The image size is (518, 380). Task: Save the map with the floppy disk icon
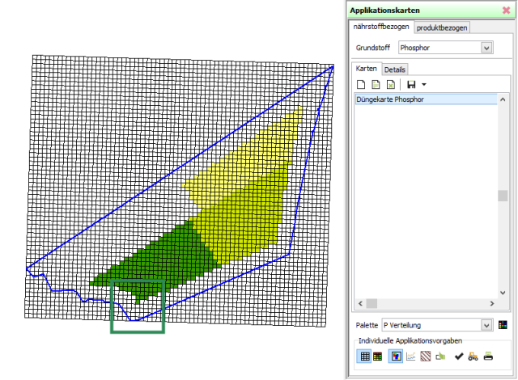tap(410, 84)
